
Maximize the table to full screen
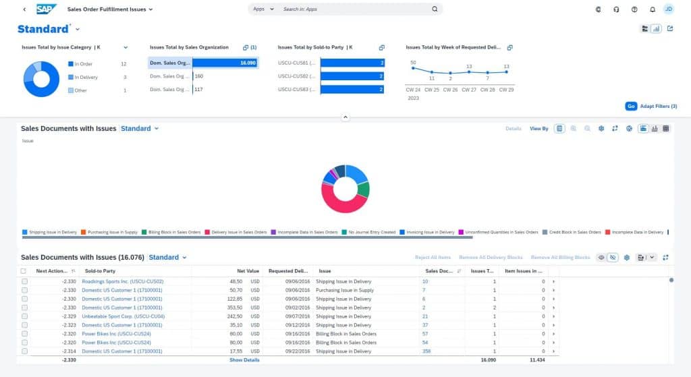pyautogui.click(x=665, y=258)
